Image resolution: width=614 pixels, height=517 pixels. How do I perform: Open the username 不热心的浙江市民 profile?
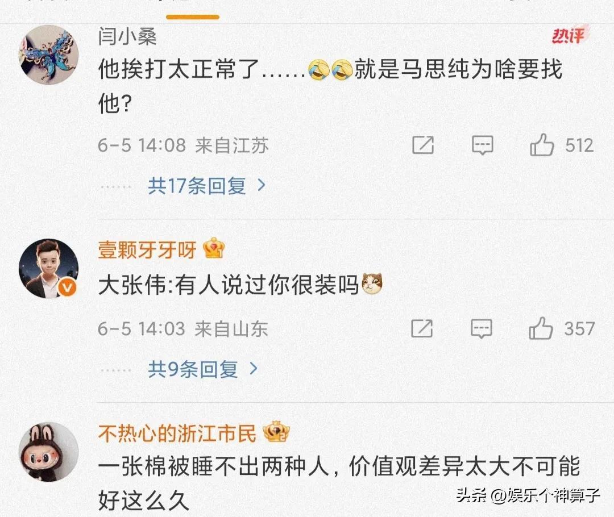(x=177, y=433)
